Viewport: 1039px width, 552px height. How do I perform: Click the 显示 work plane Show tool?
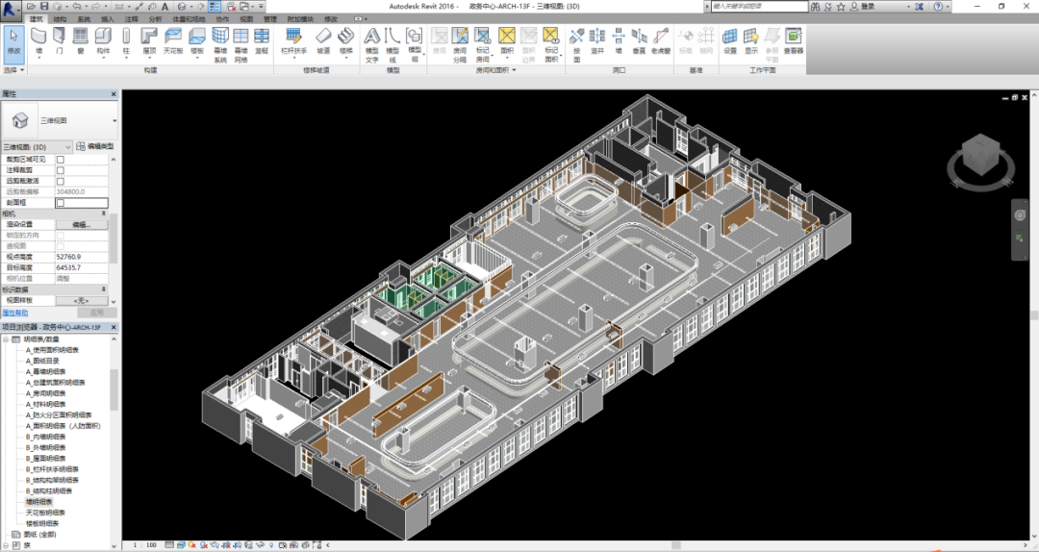[x=750, y=41]
